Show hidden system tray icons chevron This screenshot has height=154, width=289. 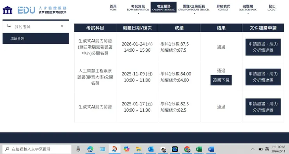(x=253, y=149)
